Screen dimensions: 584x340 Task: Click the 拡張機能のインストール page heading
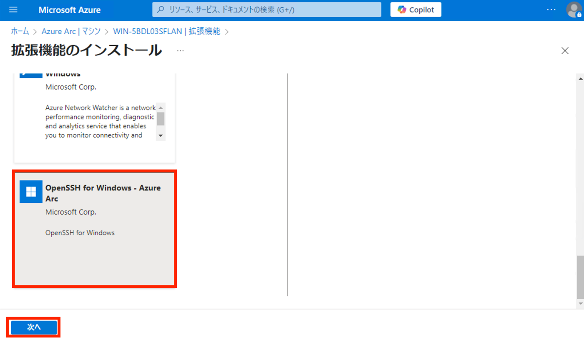[x=86, y=51]
